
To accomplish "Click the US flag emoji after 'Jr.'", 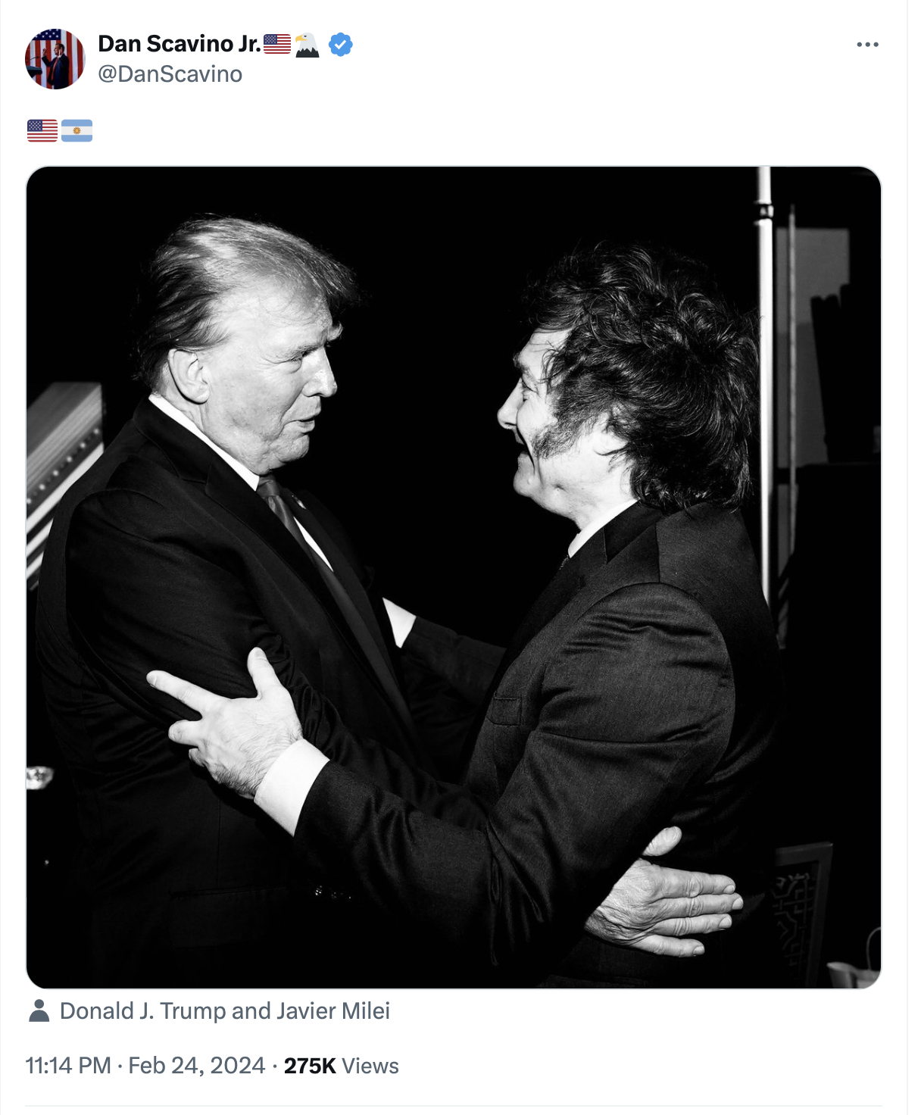I will (x=277, y=44).
